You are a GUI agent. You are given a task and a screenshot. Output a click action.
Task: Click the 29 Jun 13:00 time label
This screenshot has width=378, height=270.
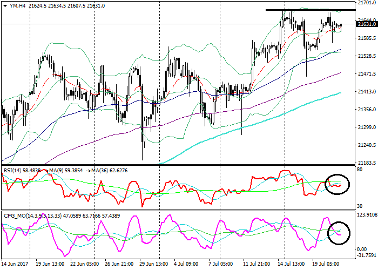click(153, 264)
